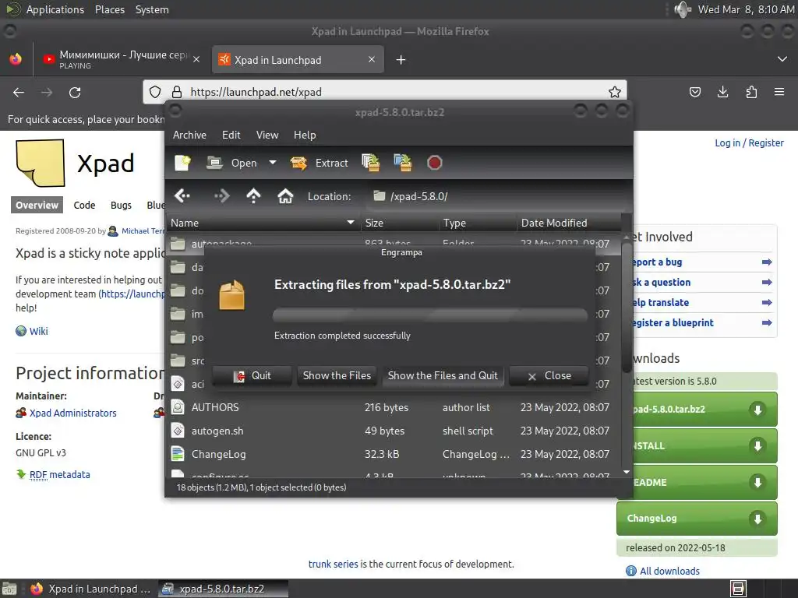Open the Applications menu in top panel
The height and width of the screenshot is (598, 798).
(55, 9)
